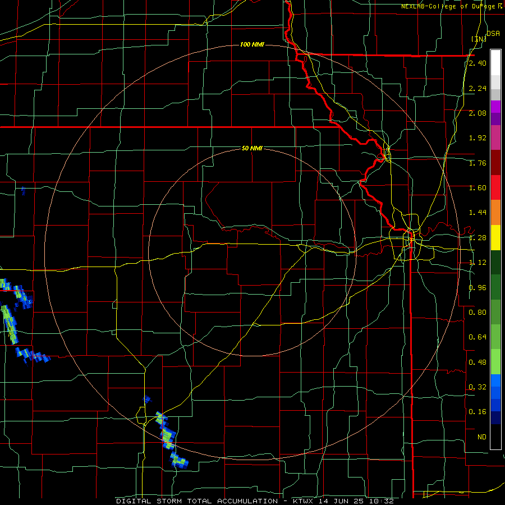Click the 50 NMI range ring label
Image resolution: width=505 pixels, height=505 pixels.
252,148
